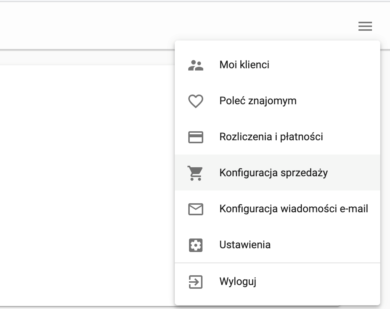
Task: Click the shopping cart icon
Action: [x=195, y=173]
